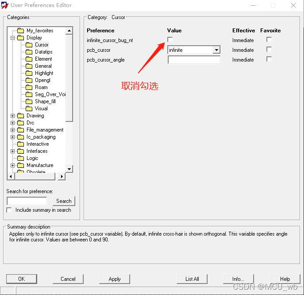This screenshot has height=295, width=304.
Task: Click the Datatips folder icon
Action: point(29,52)
